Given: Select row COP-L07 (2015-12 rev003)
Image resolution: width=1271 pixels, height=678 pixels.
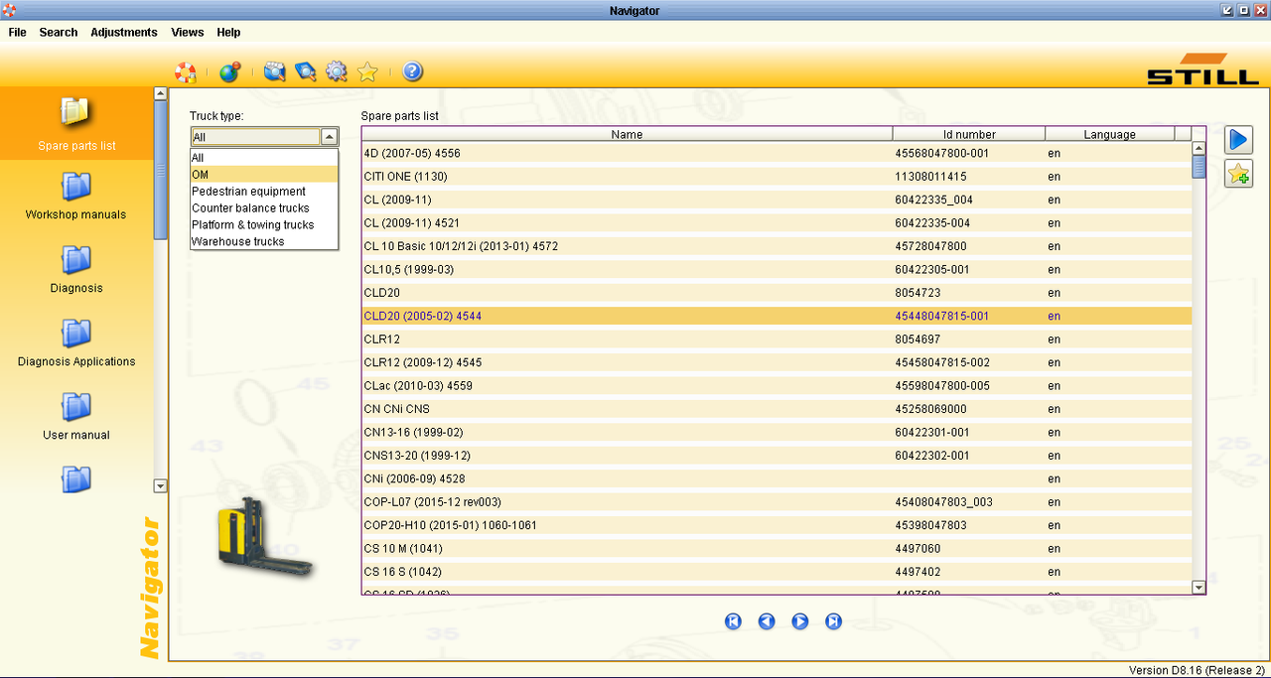Looking at the screenshot, I should [x=777, y=502].
